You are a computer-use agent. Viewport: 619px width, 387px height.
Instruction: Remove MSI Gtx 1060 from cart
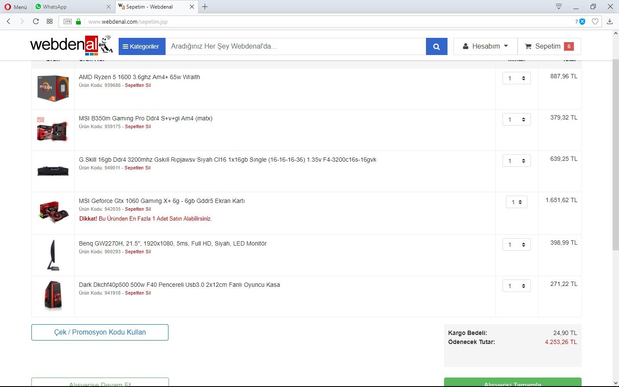tap(138, 209)
